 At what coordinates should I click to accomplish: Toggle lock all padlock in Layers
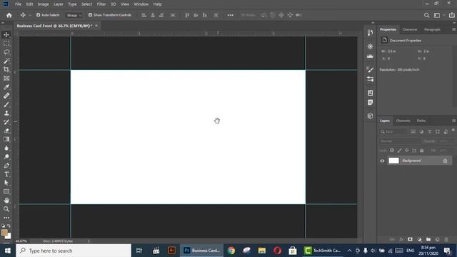click(x=422, y=151)
